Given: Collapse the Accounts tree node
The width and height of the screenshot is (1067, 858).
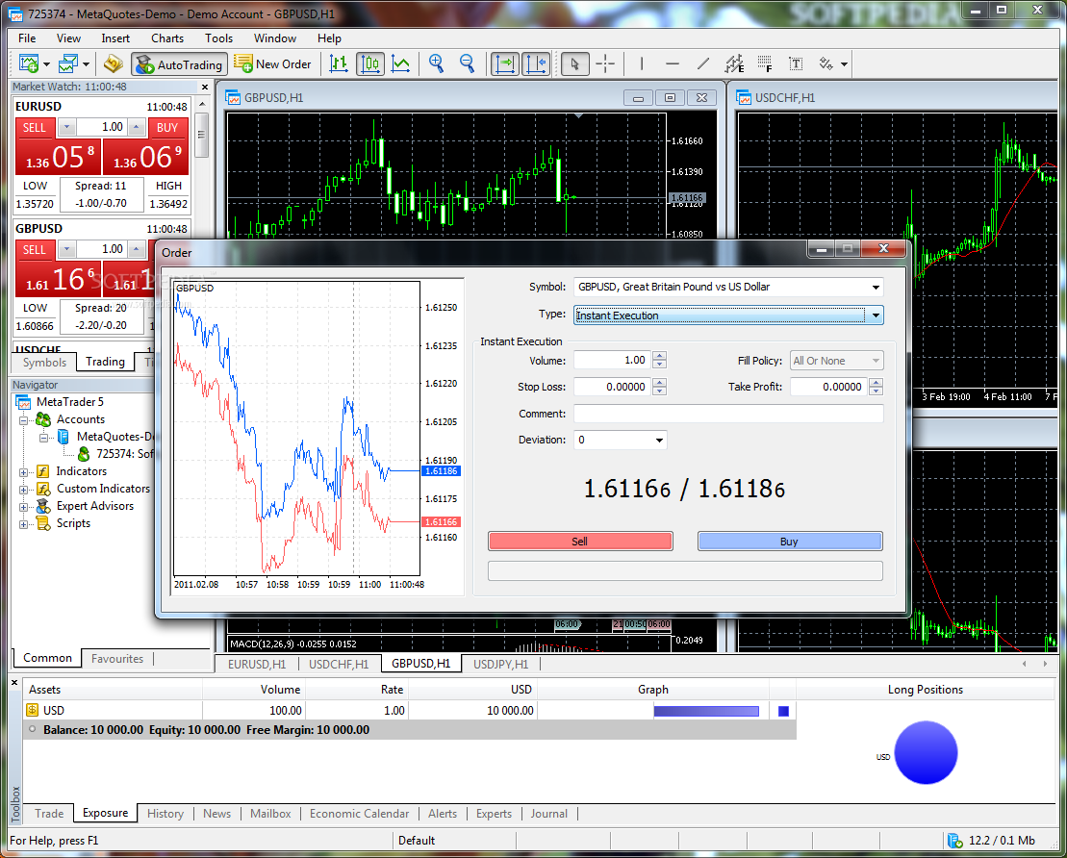Looking at the screenshot, I should pyautogui.click(x=23, y=419).
